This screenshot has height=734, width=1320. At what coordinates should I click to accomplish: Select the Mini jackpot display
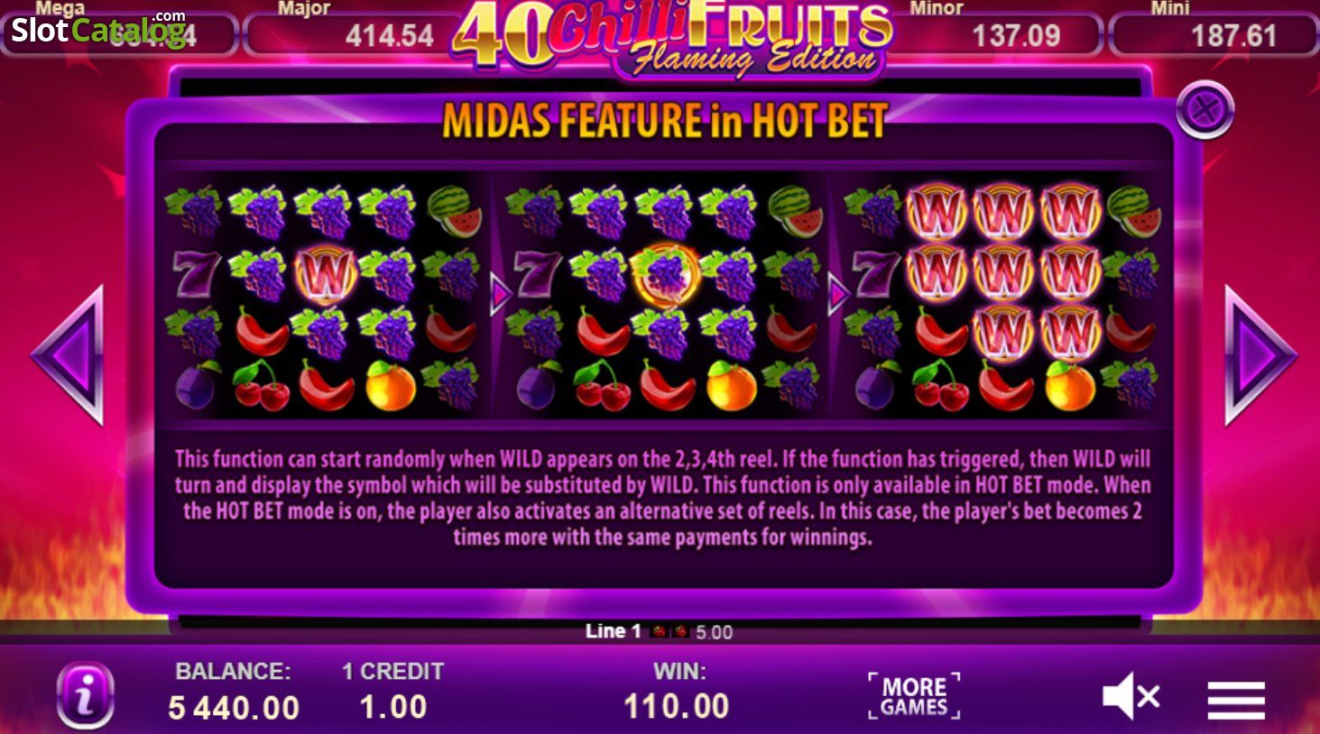(1214, 34)
